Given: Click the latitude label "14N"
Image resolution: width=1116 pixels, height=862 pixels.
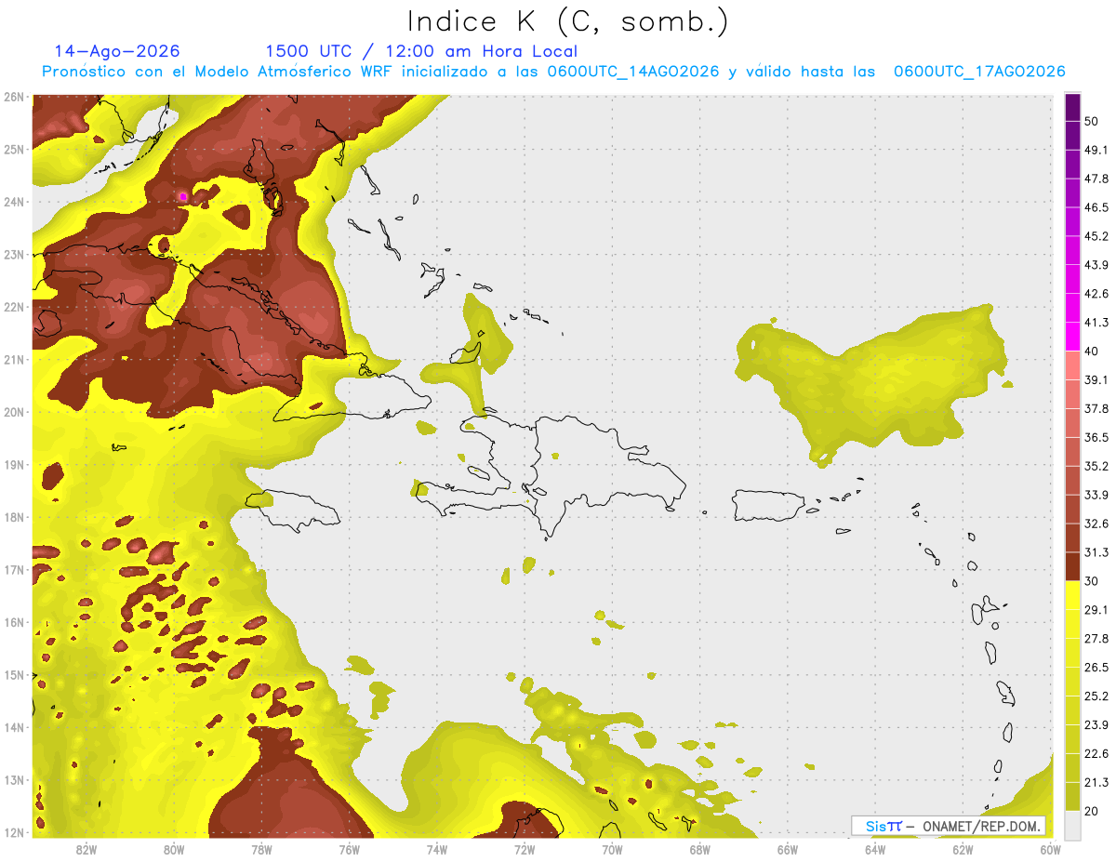Looking at the screenshot, I should pos(14,727).
